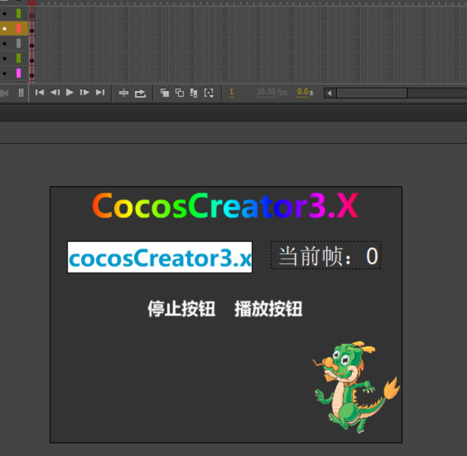Step forward one frame
The height and width of the screenshot is (456, 467).
(x=84, y=92)
